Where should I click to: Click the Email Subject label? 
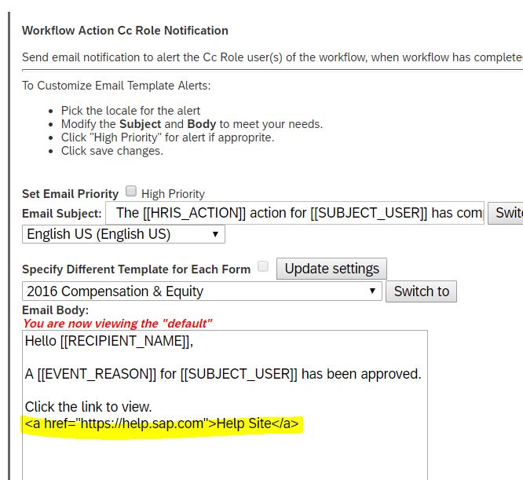pos(62,214)
